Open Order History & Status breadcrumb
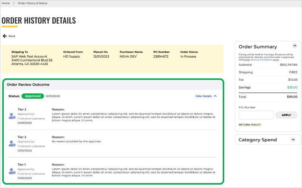 tap(32, 3)
